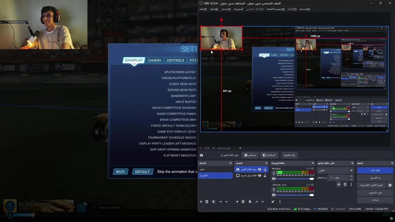Click the start virtual camera button
The width and height of the screenshot is (395, 222).
click(x=372, y=185)
